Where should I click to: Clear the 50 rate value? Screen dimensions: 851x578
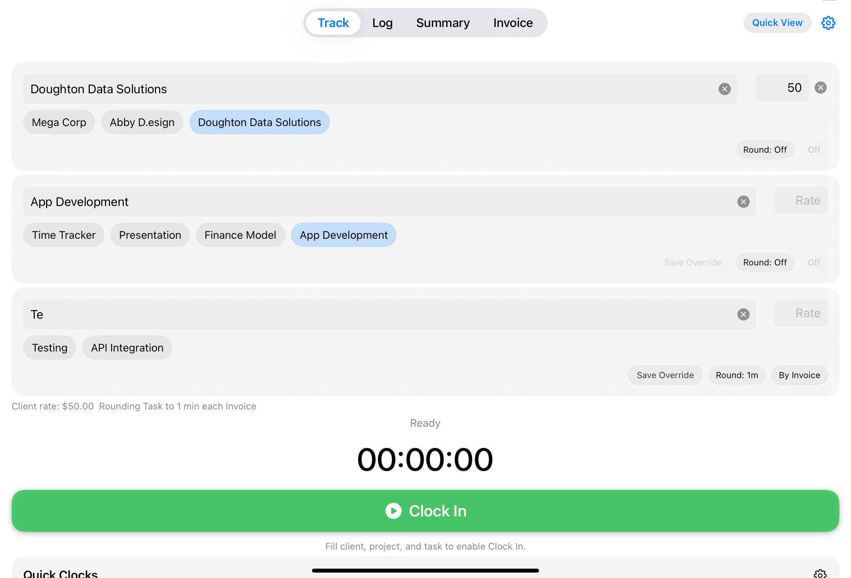click(821, 88)
